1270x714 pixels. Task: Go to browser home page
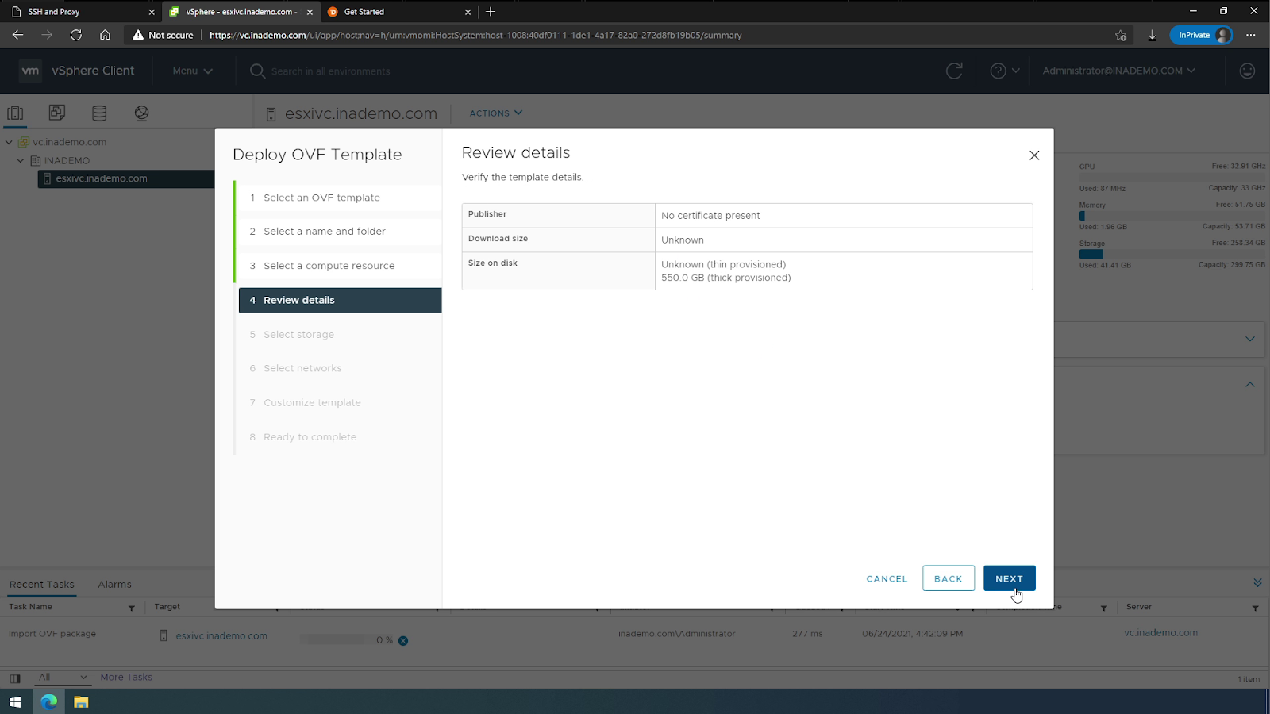point(105,35)
